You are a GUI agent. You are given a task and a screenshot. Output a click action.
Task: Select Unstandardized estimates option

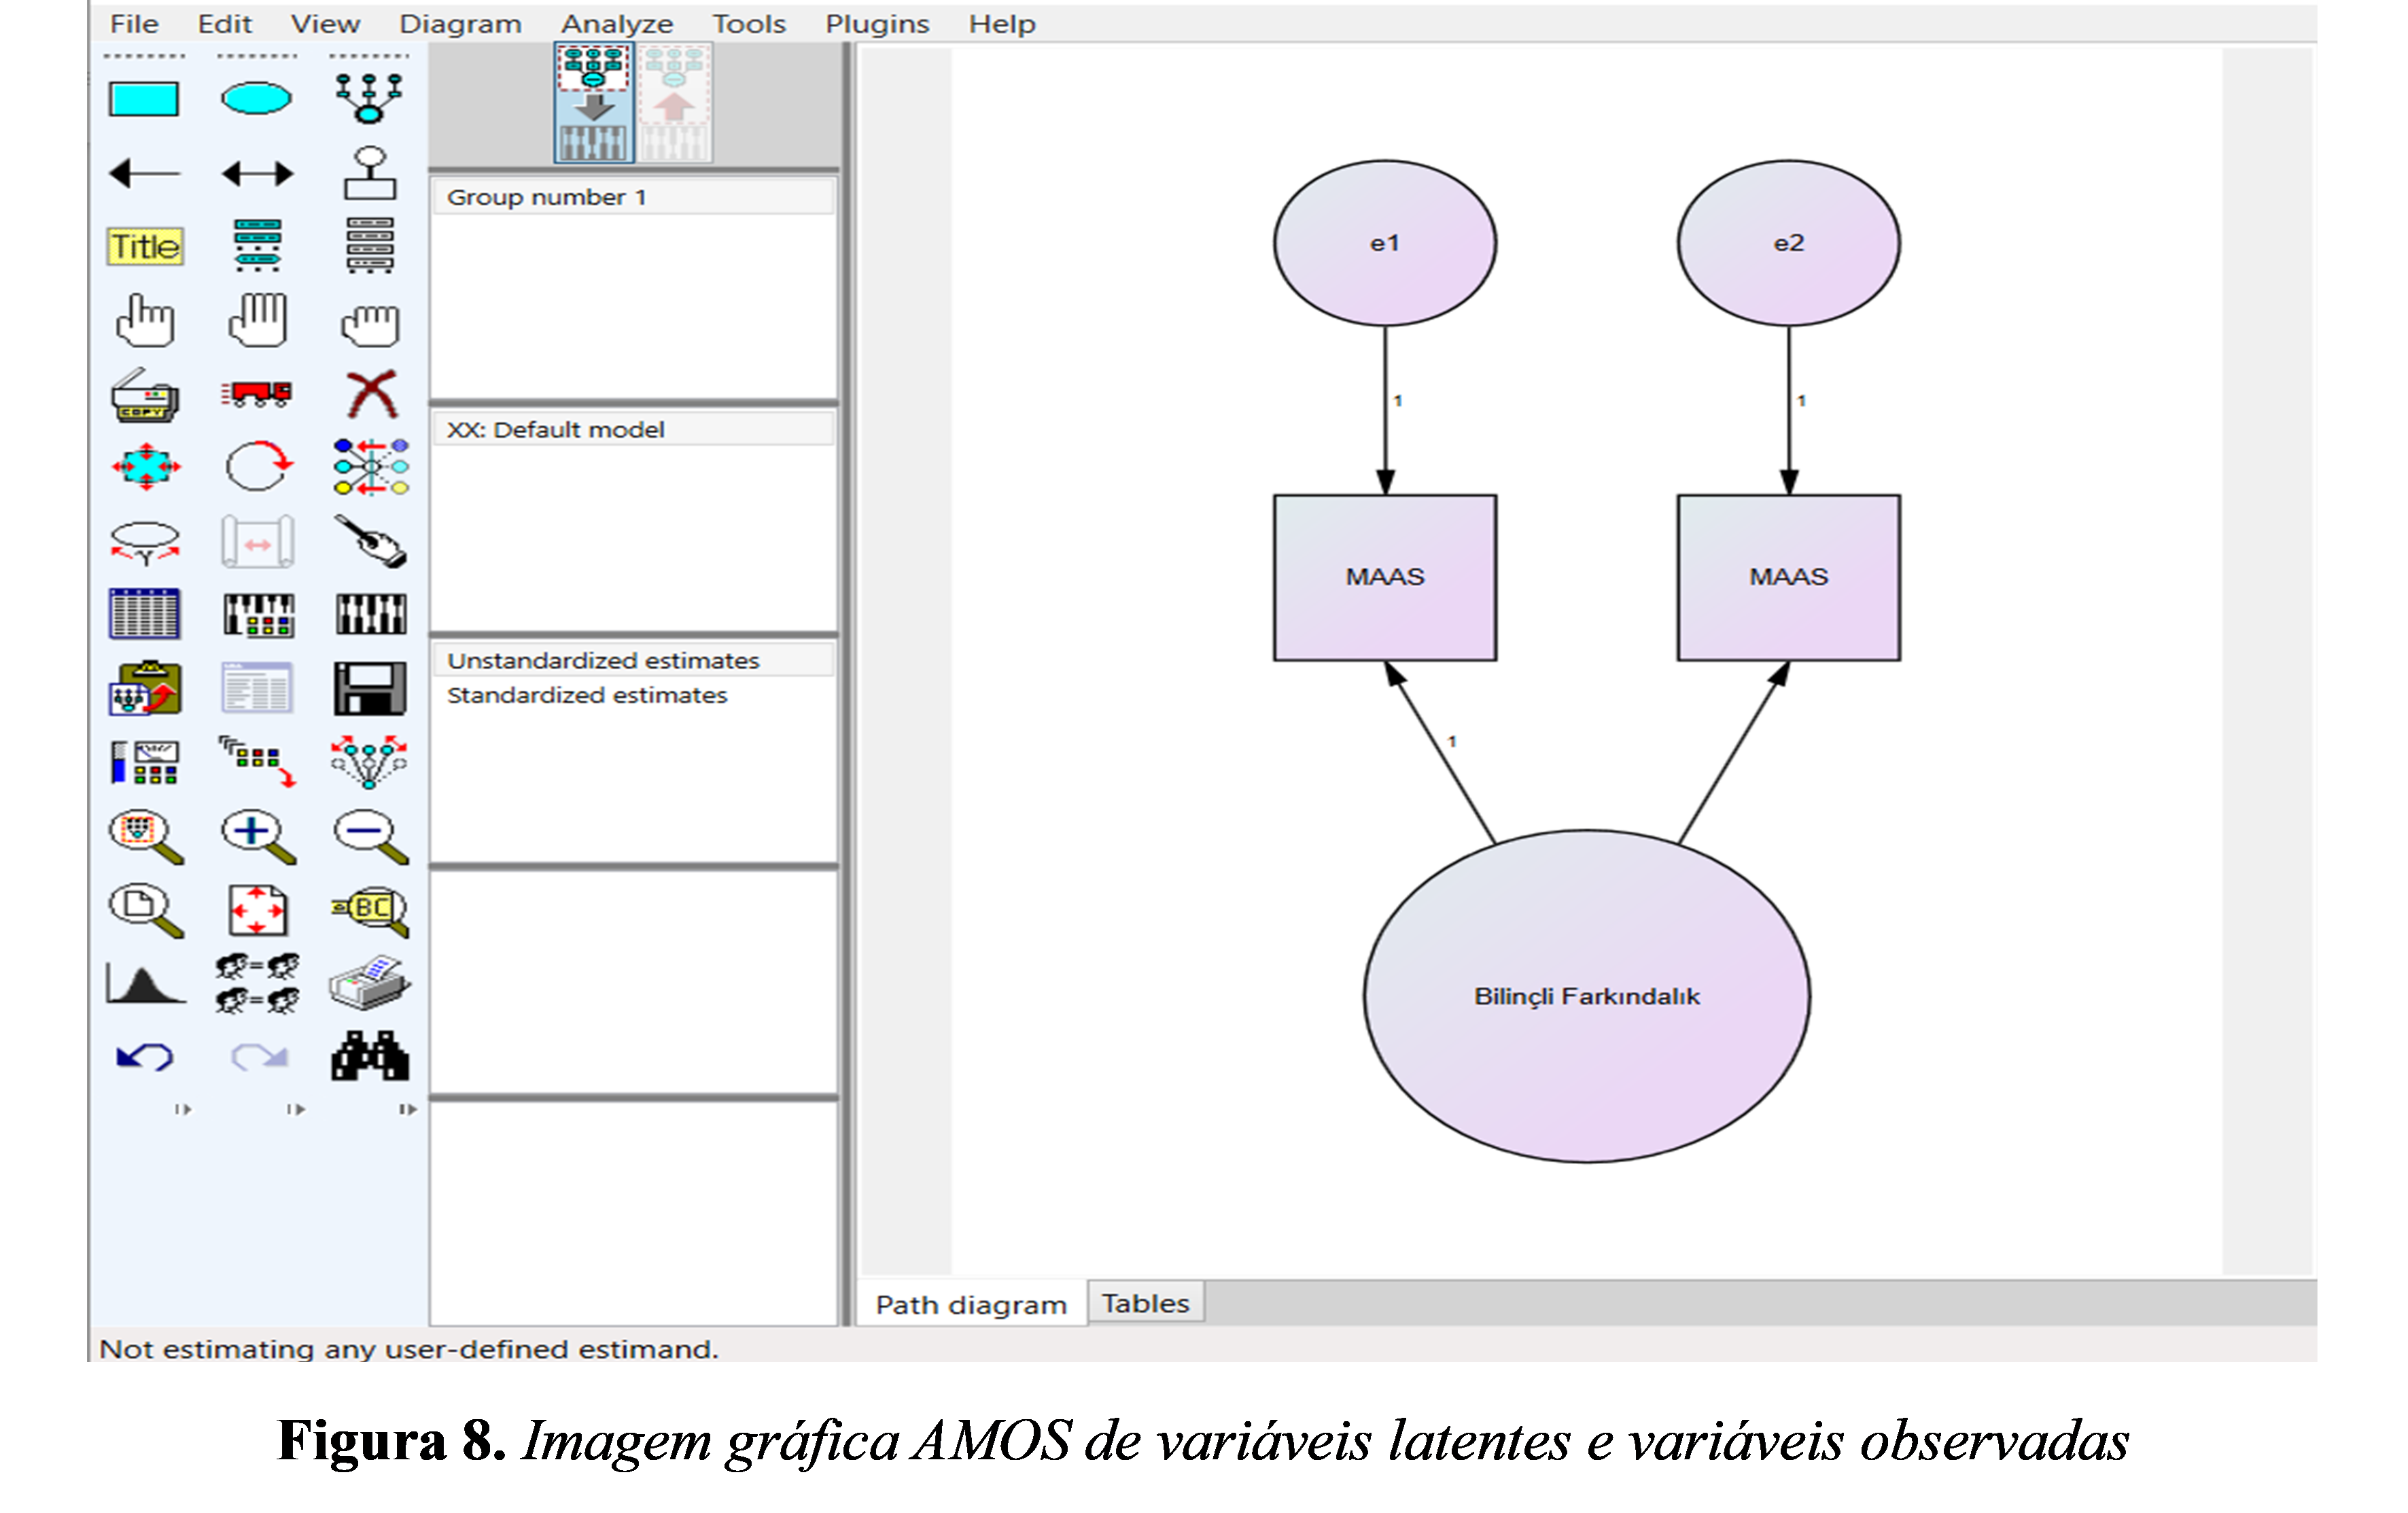[603, 662]
